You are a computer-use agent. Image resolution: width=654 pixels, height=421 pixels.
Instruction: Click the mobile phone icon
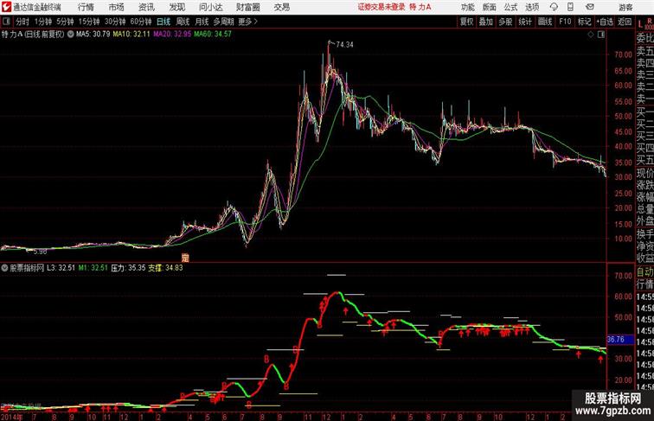[x=570, y=7]
